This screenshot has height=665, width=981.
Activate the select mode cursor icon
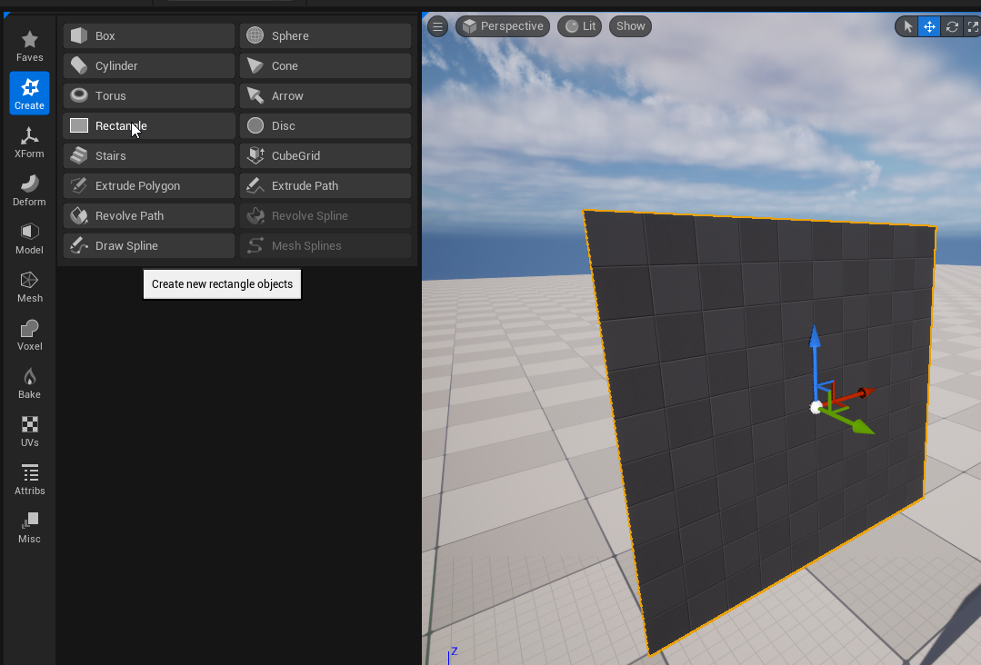click(907, 26)
